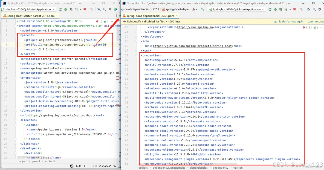The height and width of the screenshot is (170, 324).
Task: Toggle the read-only lock icon in status bar
Action: pyautogui.click(x=115, y=166)
